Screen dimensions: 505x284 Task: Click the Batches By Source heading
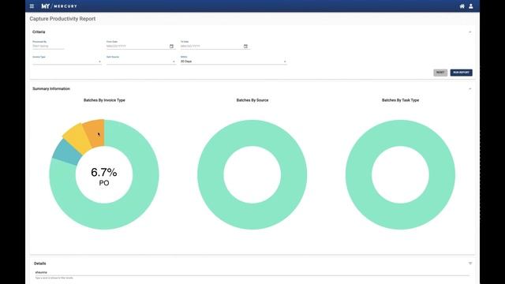(x=252, y=100)
